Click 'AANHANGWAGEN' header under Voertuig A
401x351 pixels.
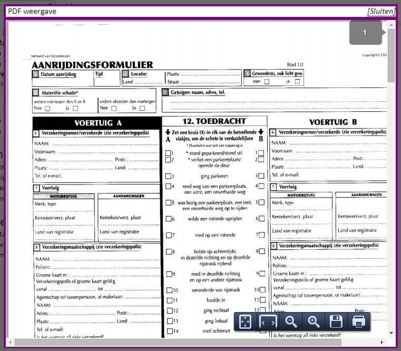(129, 196)
